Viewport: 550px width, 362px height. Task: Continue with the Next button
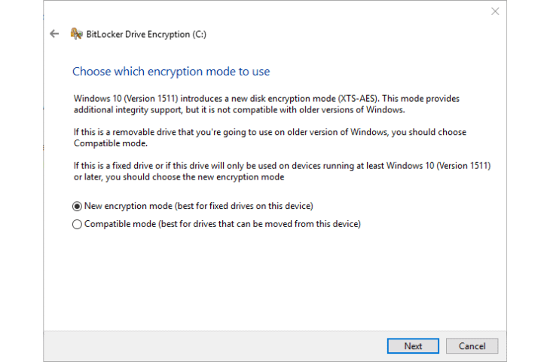(413, 346)
